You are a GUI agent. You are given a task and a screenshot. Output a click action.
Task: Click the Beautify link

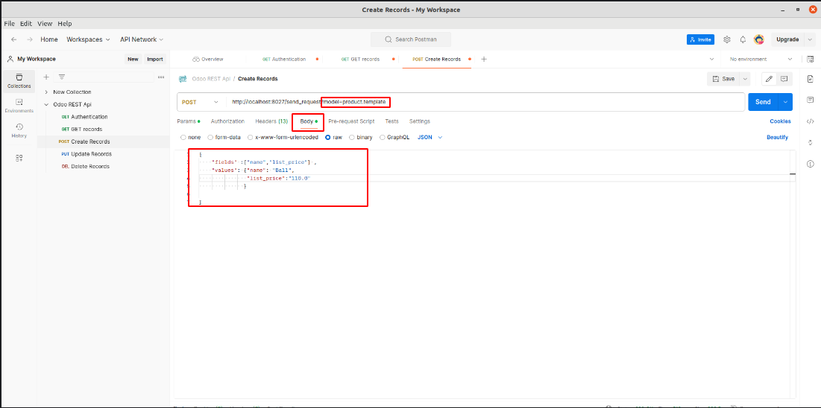click(777, 137)
